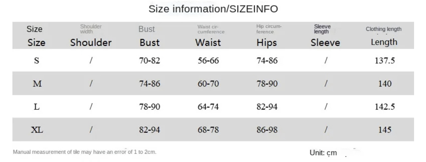Image resolution: width=426 pixels, height=162 pixels.
Task: Click the 145 length value for XL
Action: coord(385,130)
